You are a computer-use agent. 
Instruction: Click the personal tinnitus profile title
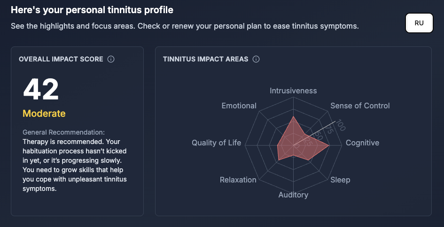coord(92,9)
